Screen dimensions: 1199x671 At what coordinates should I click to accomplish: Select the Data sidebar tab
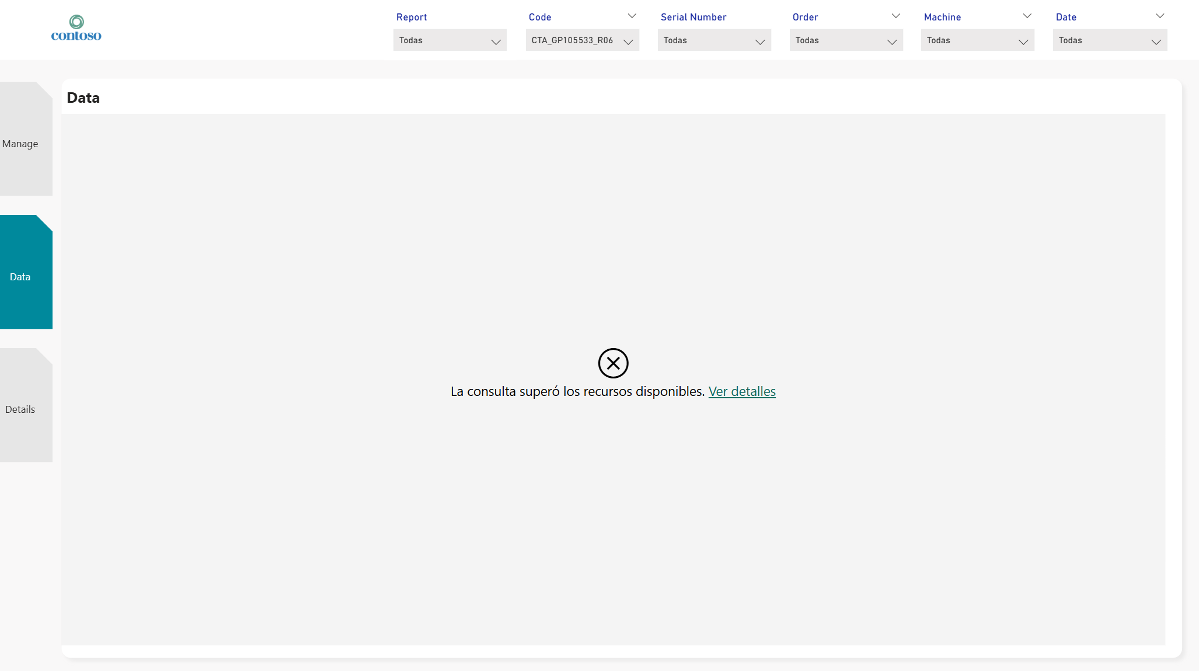(x=20, y=276)
